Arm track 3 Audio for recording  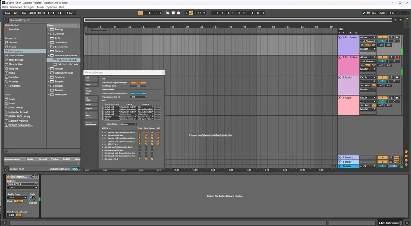tap(397, 77)
